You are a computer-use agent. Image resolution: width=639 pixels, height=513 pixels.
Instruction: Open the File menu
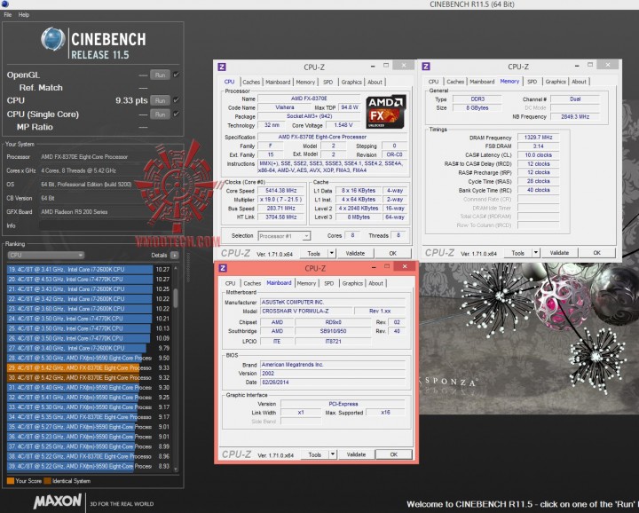(x=8, y=15)
